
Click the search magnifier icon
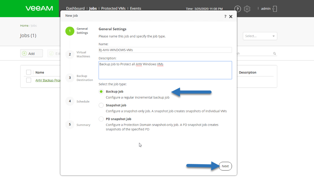tap(275, 54)
